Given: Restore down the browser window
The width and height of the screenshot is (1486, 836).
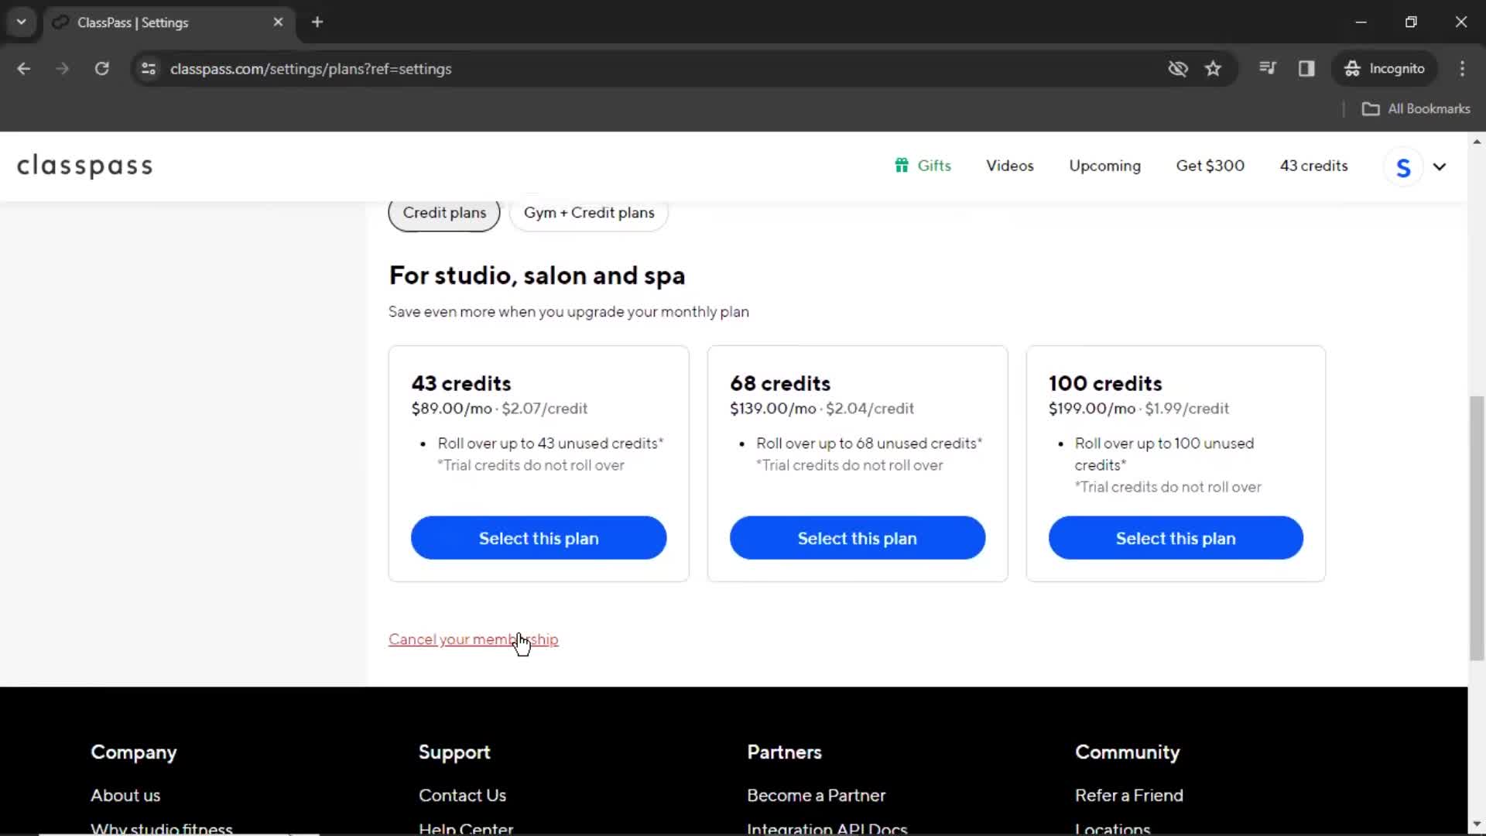Looking at the screenshot, I should (x=1411, y=22).
